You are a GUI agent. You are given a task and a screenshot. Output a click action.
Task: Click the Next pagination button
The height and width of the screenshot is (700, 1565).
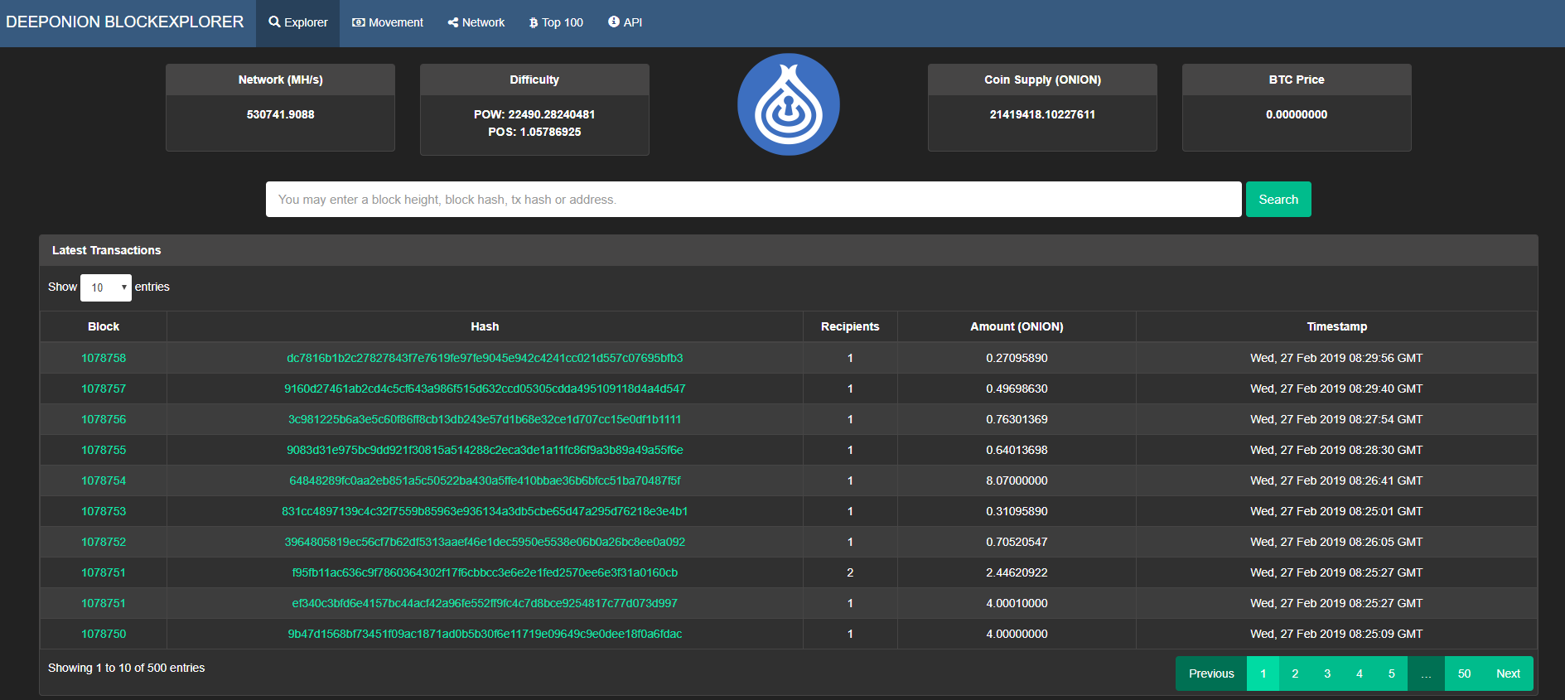pyautogui.click(x=1508, y=673)
